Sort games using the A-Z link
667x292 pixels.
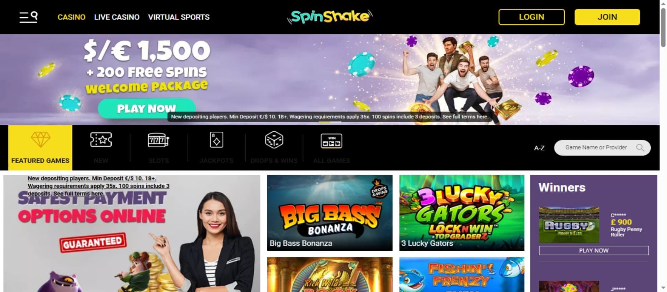[539, 148]
